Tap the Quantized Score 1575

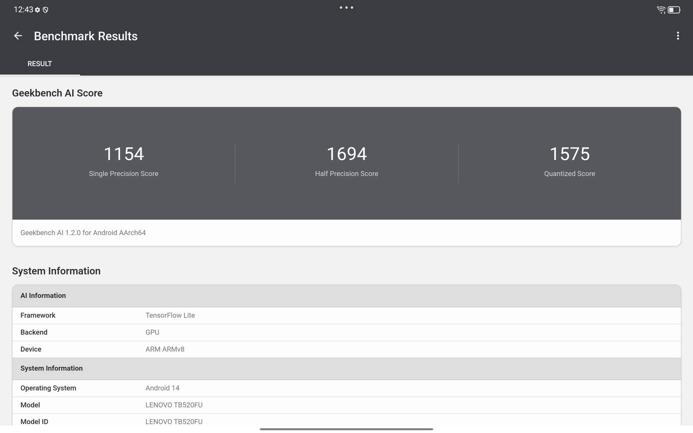pos(570,154)
